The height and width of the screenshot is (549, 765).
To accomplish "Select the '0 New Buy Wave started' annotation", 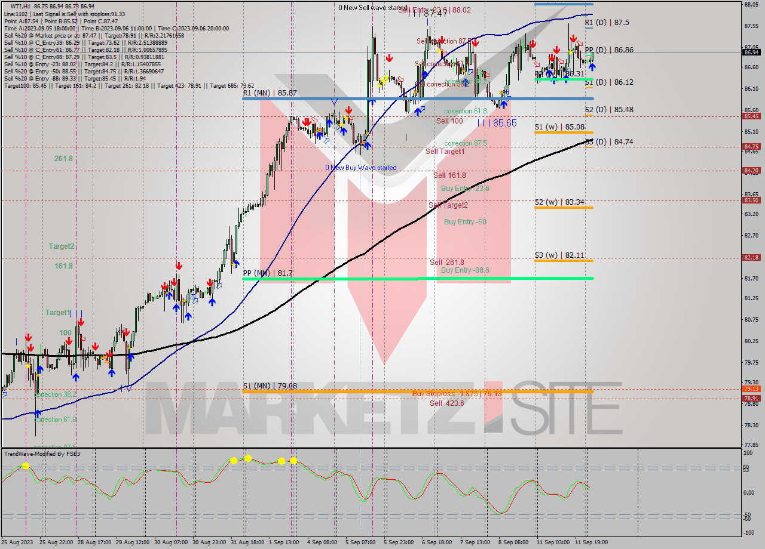I will pyautogui.click(x=360, y=168).
